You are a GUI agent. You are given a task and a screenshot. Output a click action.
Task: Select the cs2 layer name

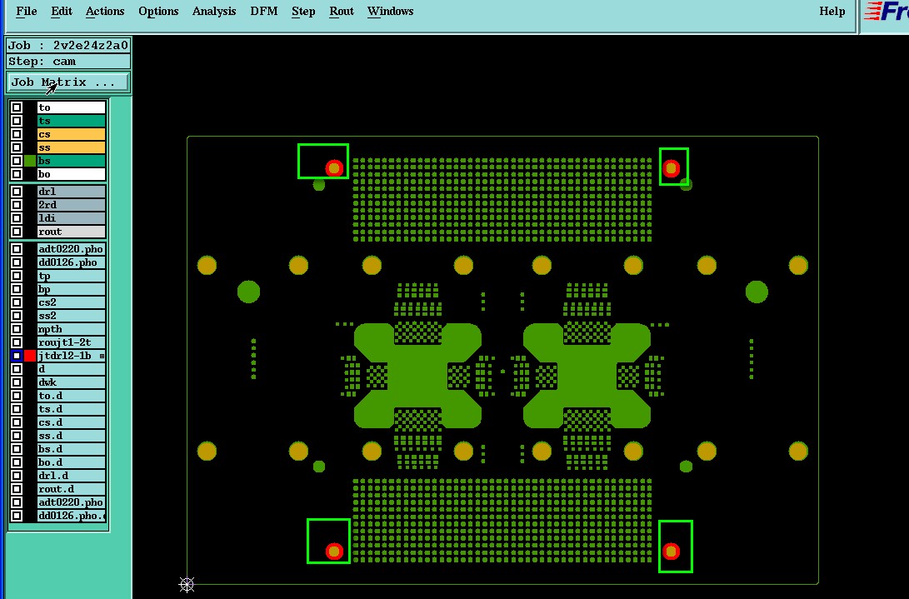72,302
